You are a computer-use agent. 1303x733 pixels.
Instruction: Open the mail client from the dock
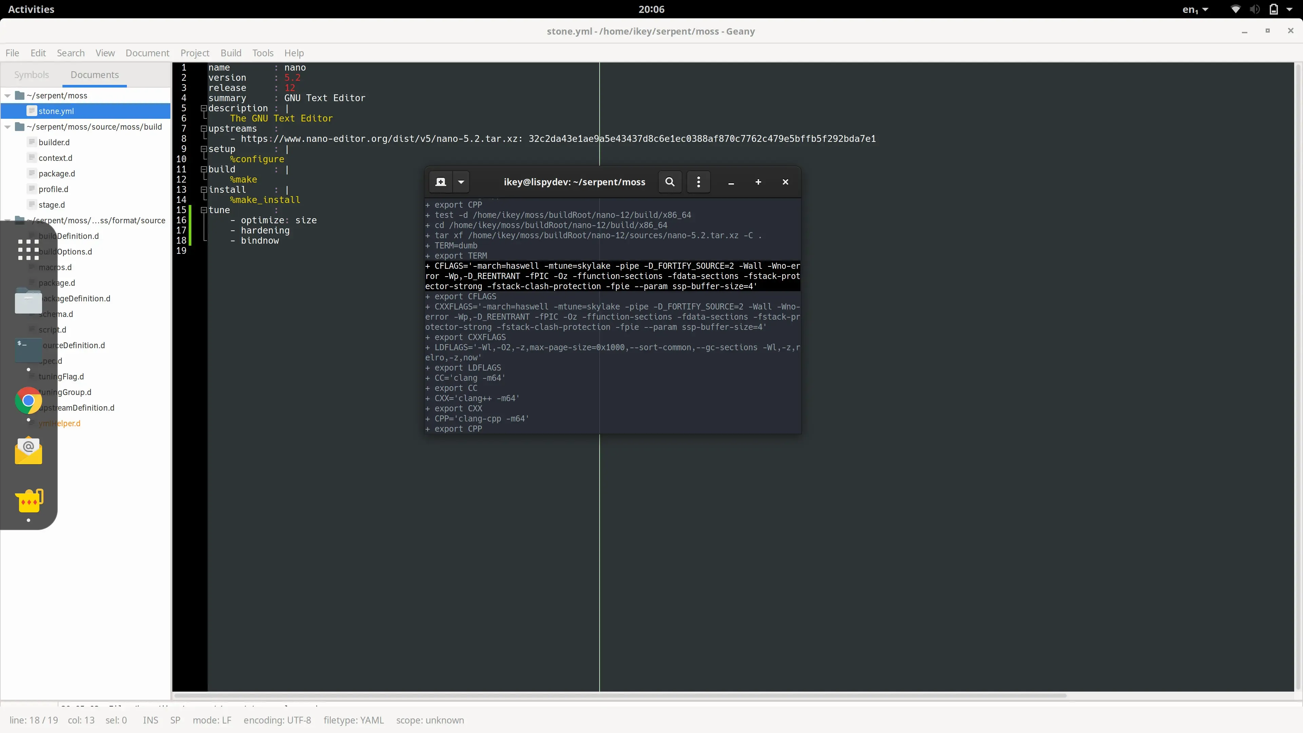28,450
